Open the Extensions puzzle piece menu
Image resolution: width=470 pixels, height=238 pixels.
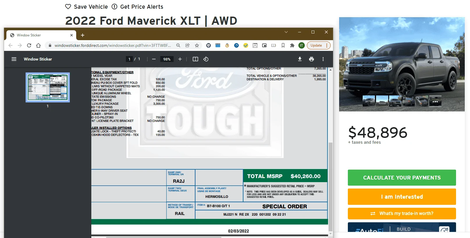pyautogui.click(x=292, y=45)
